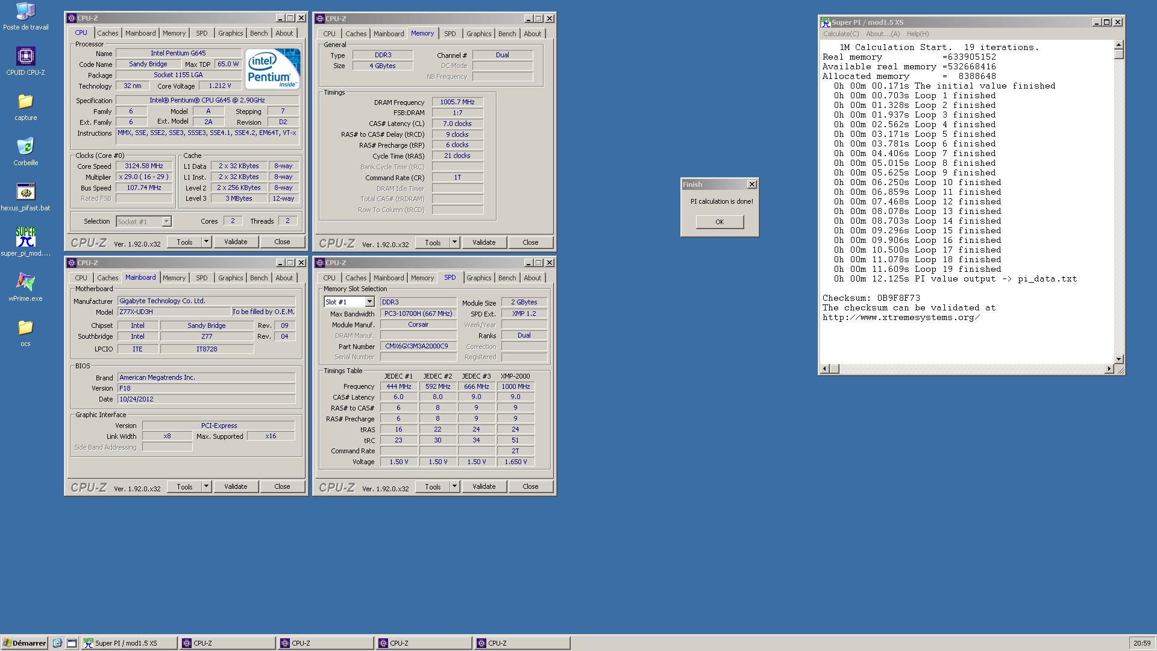Click Validate in Memory tab window
The width and height of the screenshot is (1157, 651).
(x=484, y=242)
